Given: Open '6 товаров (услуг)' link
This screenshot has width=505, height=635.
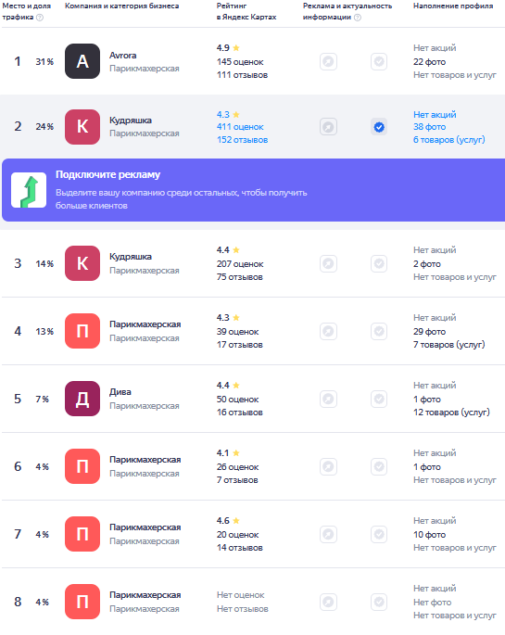Looking at the screenshot, I should coord(448,140).
